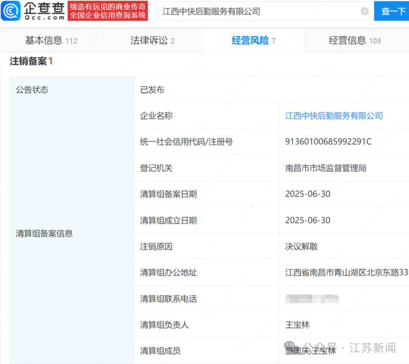Open the 基本信息 tab

coord(51,41)
